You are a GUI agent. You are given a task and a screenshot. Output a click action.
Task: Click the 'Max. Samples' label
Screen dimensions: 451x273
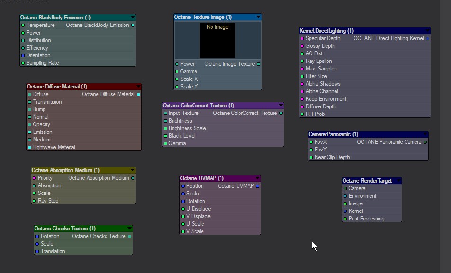[321, 69]
